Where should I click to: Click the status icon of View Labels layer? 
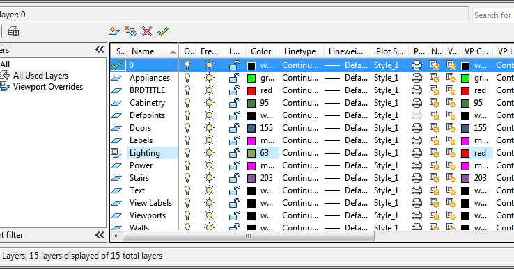(116, 203)
